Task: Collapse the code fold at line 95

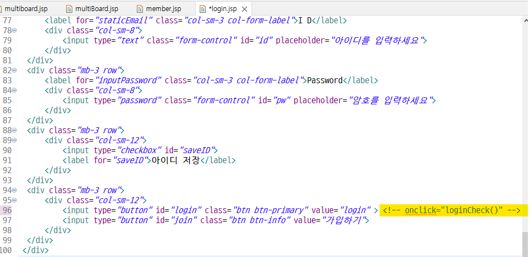Action: click(14, 200)
